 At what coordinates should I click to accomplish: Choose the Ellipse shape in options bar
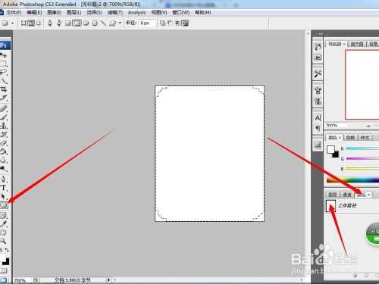tap(95, 23)
